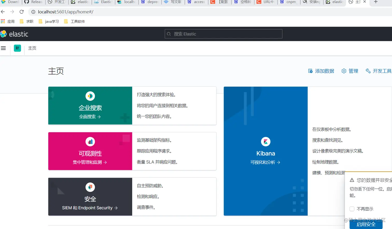Switch to the deprecation Baidu tab
The image size is (392, 229).
[150, 2]
